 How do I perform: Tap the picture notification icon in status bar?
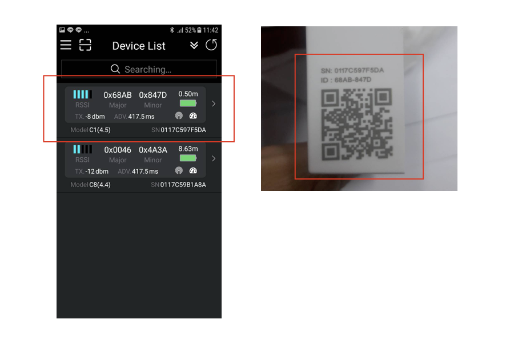tap(62, 30)
